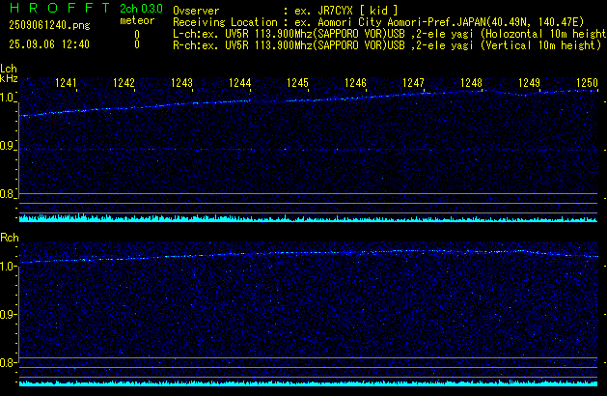This screenshot has height=396, width=607.
Task: Click the 1246 time marker
Action: coord(355,83)
